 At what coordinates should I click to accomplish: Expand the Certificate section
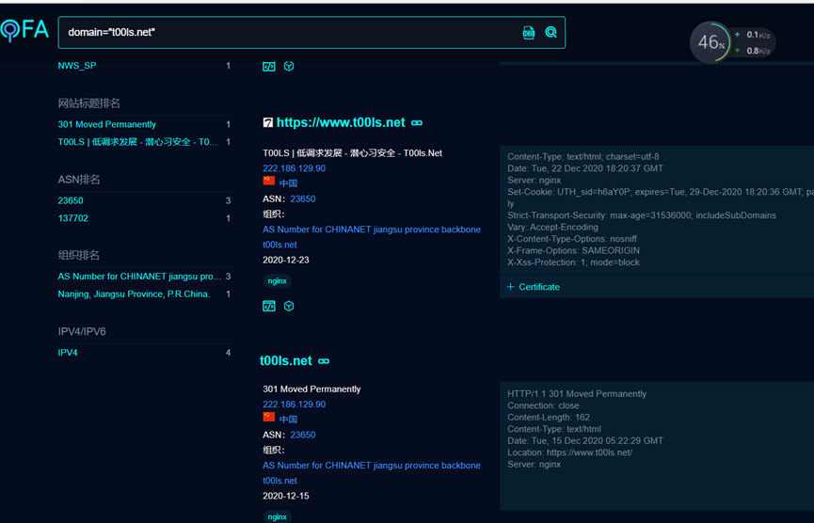[x=534, y=287]
